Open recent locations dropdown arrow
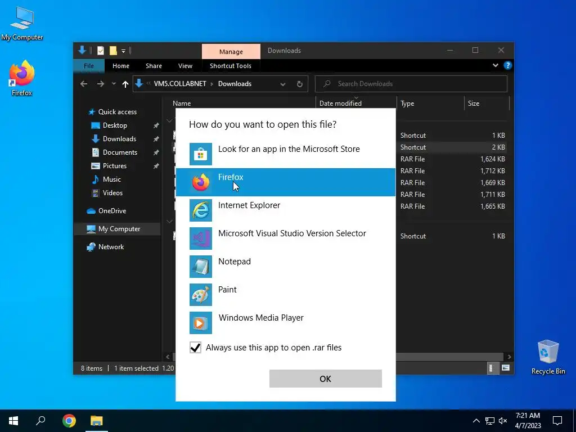Screen dimensions: 576x432 pyautogui.click(x=114, y=84)
